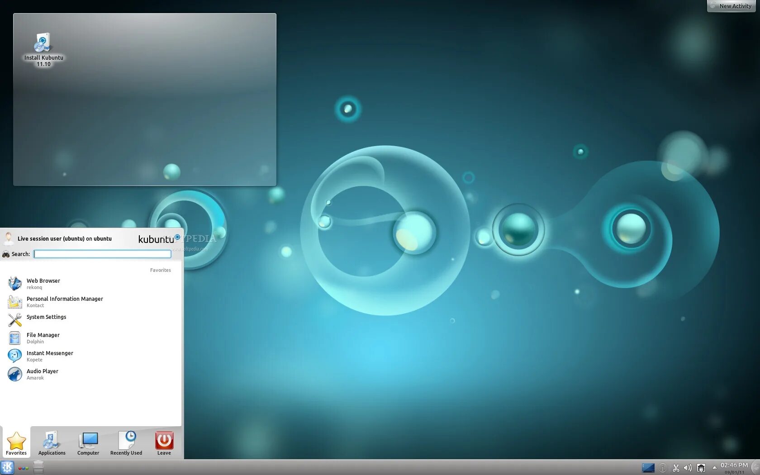760x475 pixels.
Task: Open the notifications info icon in tray
Action: [x=663, y=468]
